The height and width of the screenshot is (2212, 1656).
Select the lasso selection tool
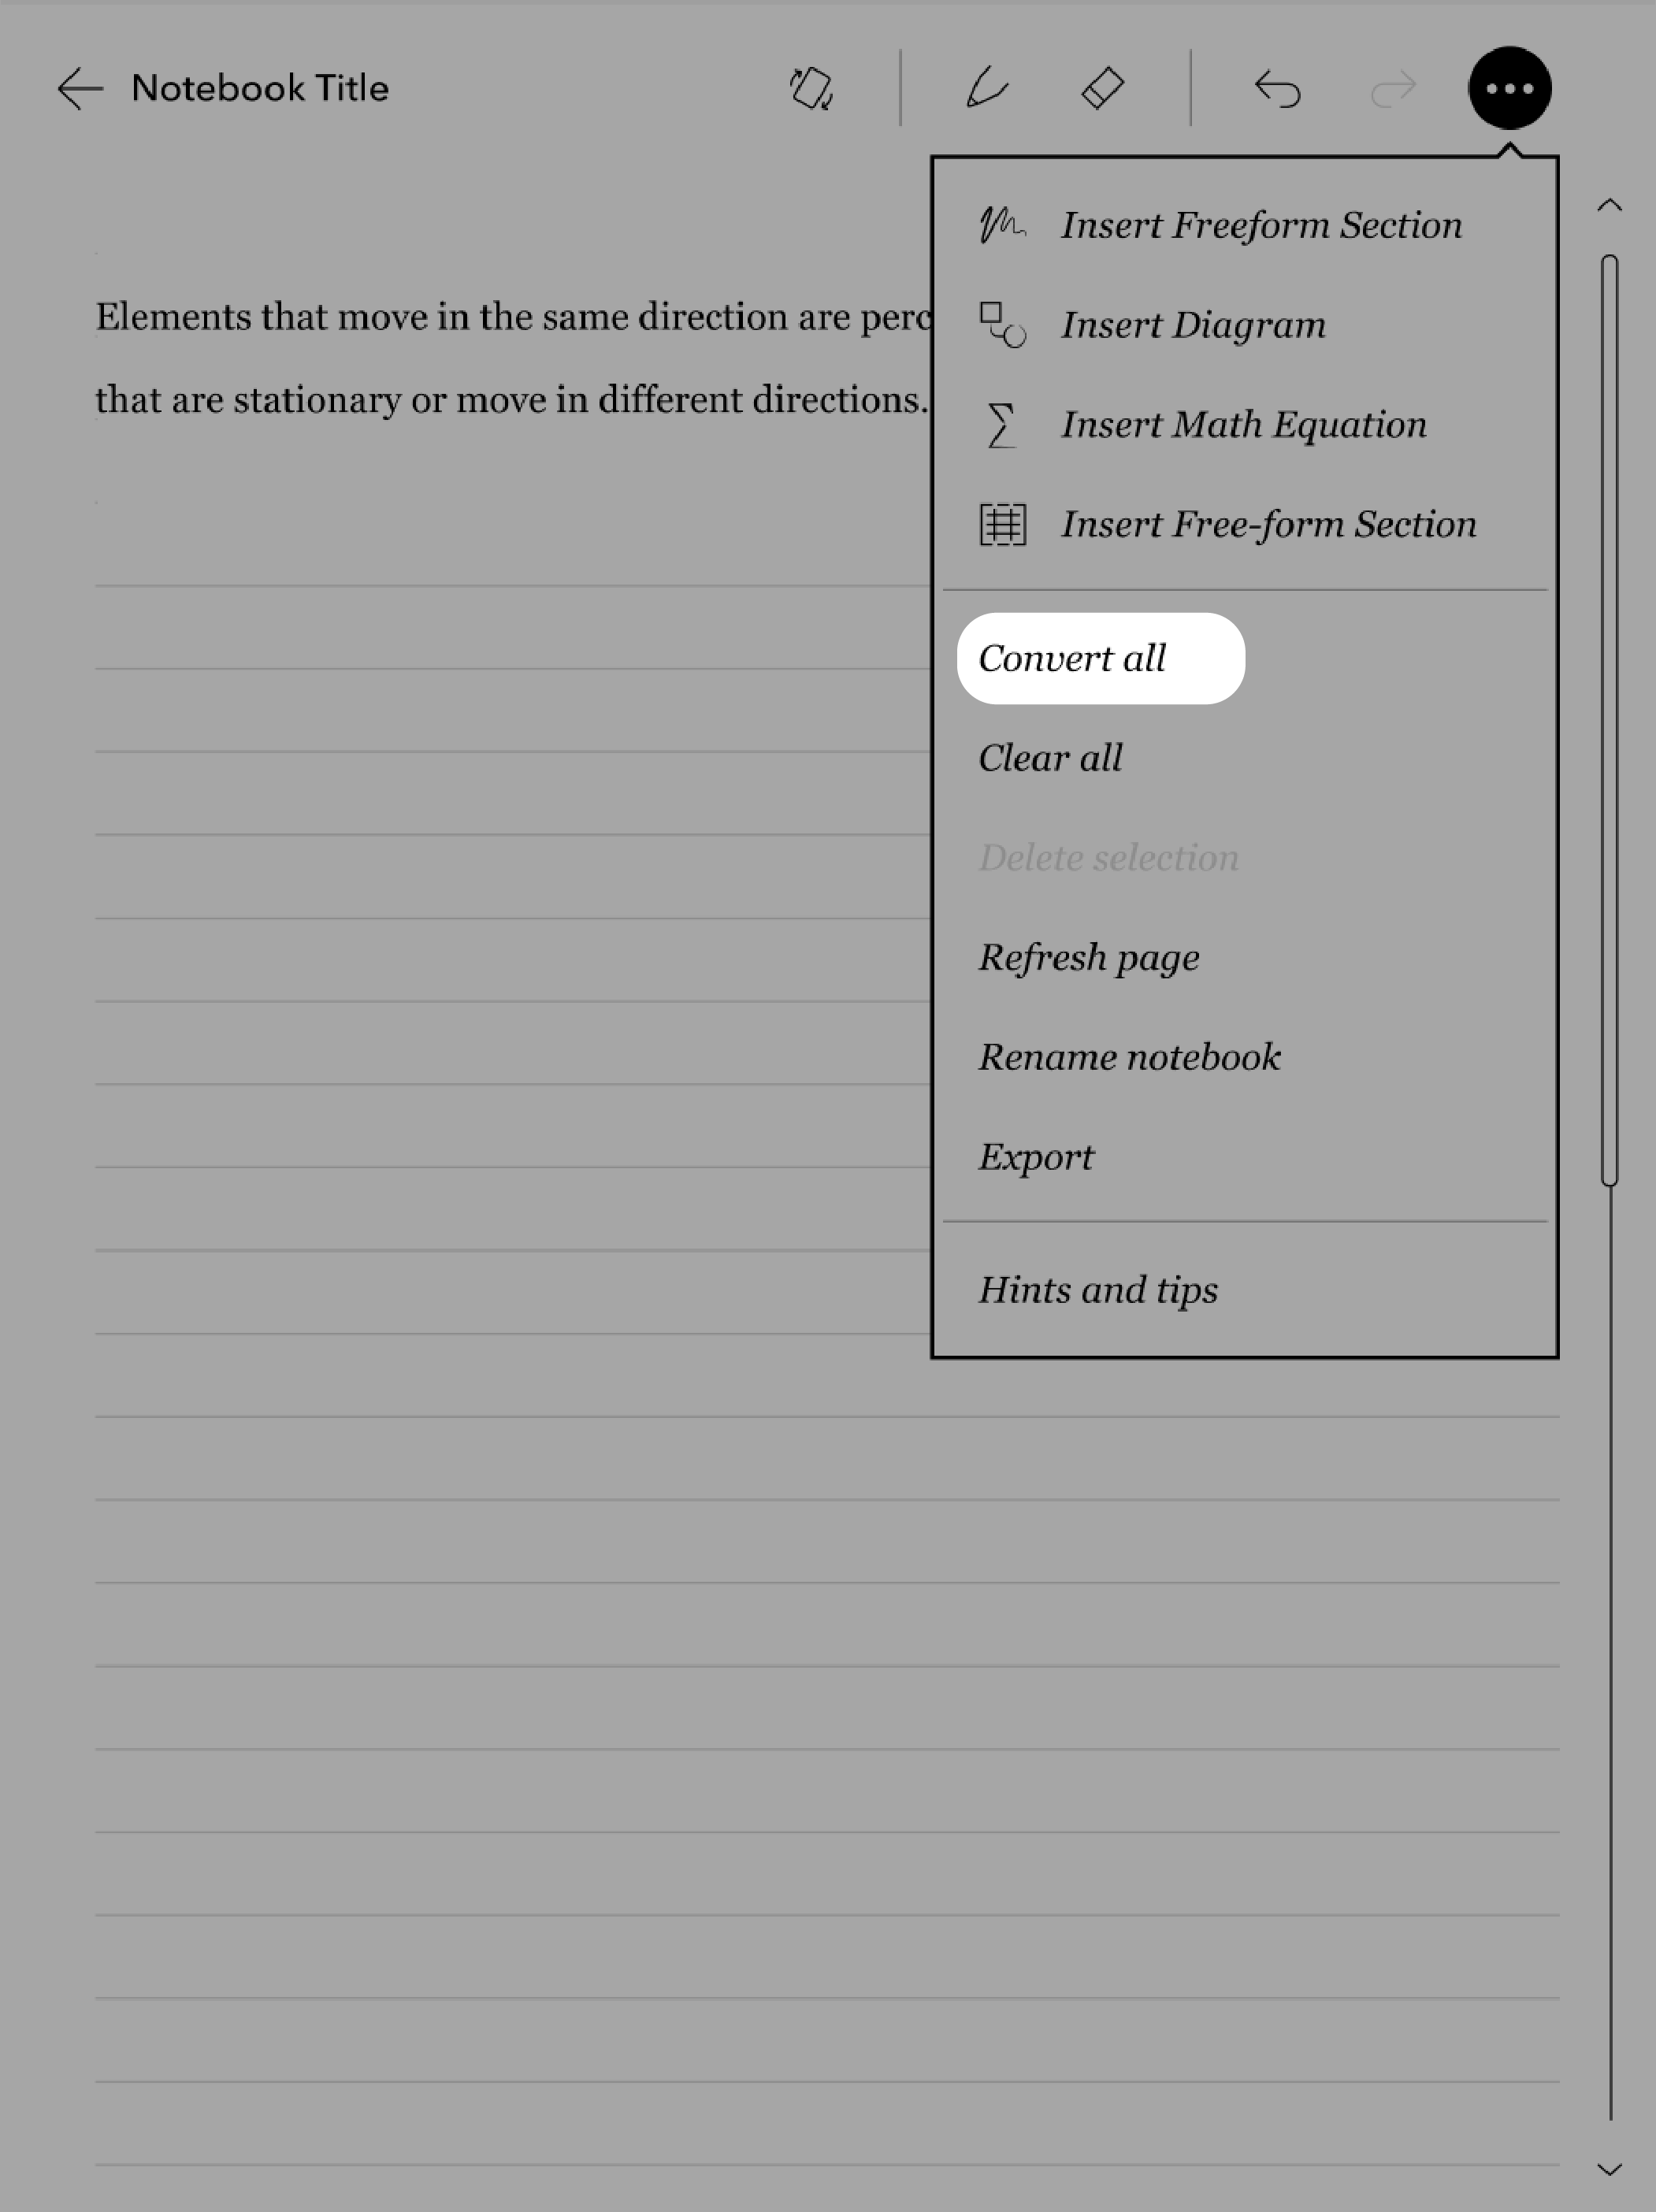click(809, 87)
